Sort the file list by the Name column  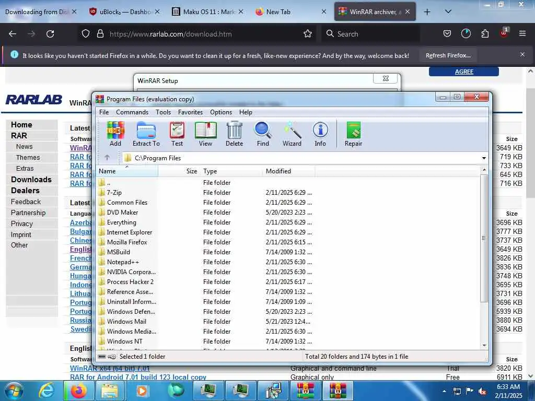[x=127, y=171]
